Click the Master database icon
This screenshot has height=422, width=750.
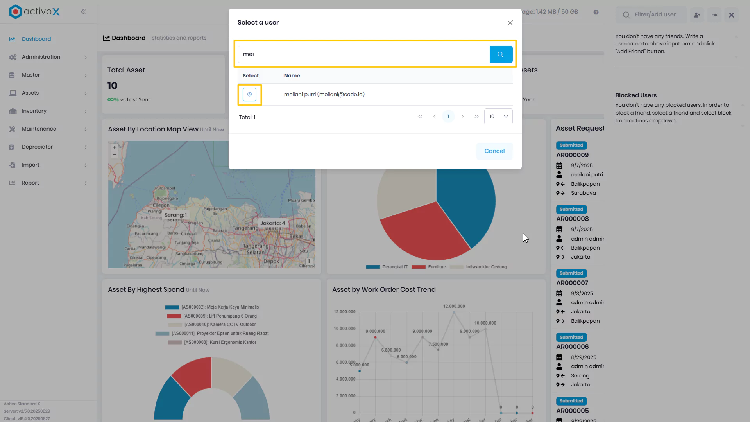click(12, 75)
